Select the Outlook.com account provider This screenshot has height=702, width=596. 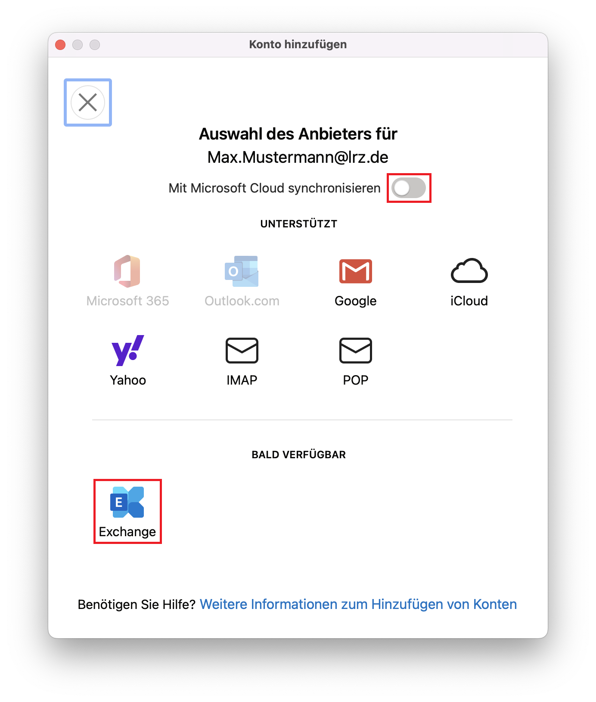242,272
